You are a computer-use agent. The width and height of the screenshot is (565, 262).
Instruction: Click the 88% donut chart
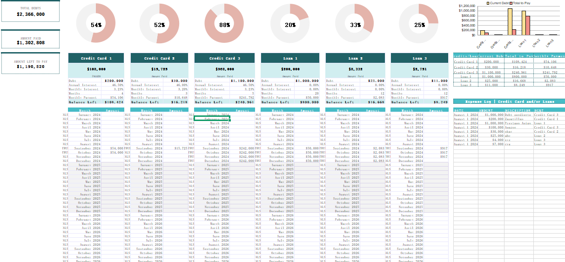(x=225, y=24)
